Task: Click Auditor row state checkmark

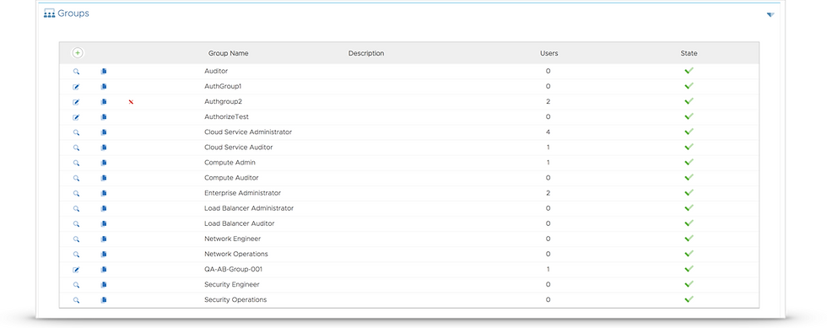Action: click(689, 71)
